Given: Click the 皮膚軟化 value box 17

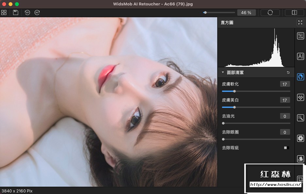Looking at the screenshot, I should click(285, 84).
